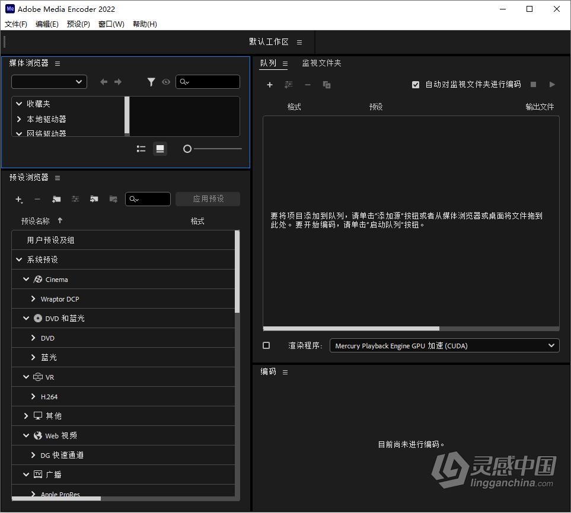Image resolution: width=571 pixels, height=513 pixels.
Task: Open the 文件(F) menu
Action: [x=15, y=24]
